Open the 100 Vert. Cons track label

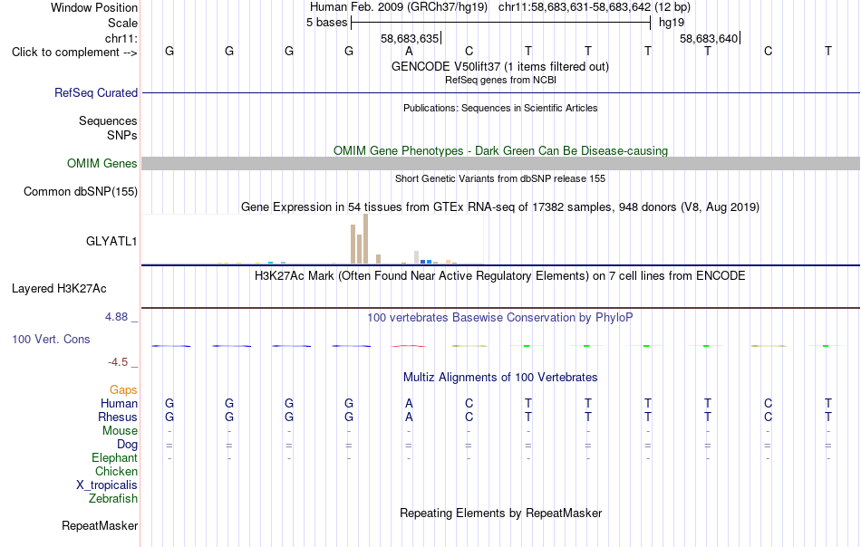(x=51, y=339)
